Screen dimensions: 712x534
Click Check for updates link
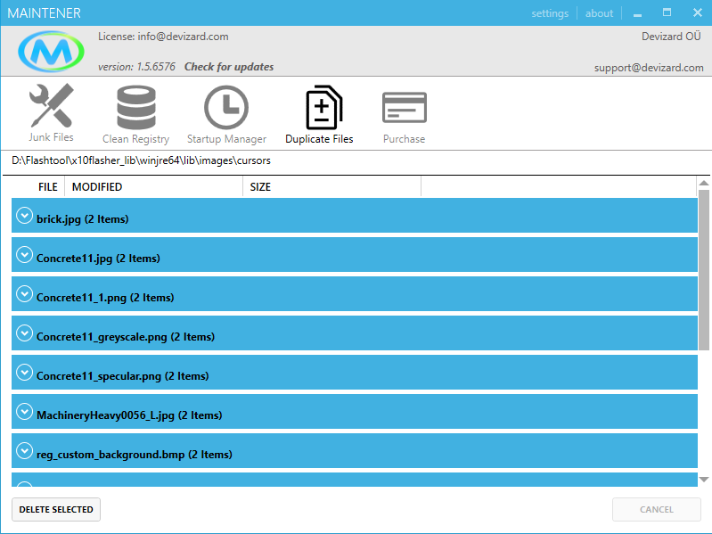229,67
